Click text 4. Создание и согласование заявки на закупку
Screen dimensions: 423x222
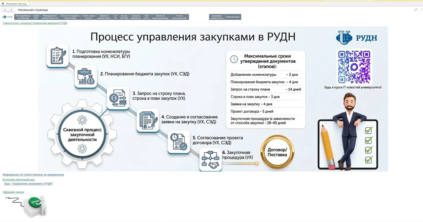(x=190, y=119)
